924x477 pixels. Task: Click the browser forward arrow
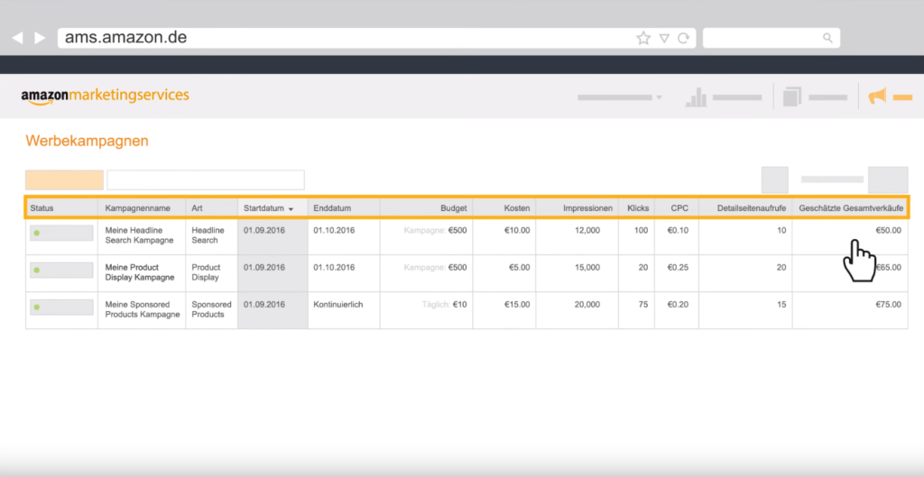pyautogui.click(x=40, y=38)
